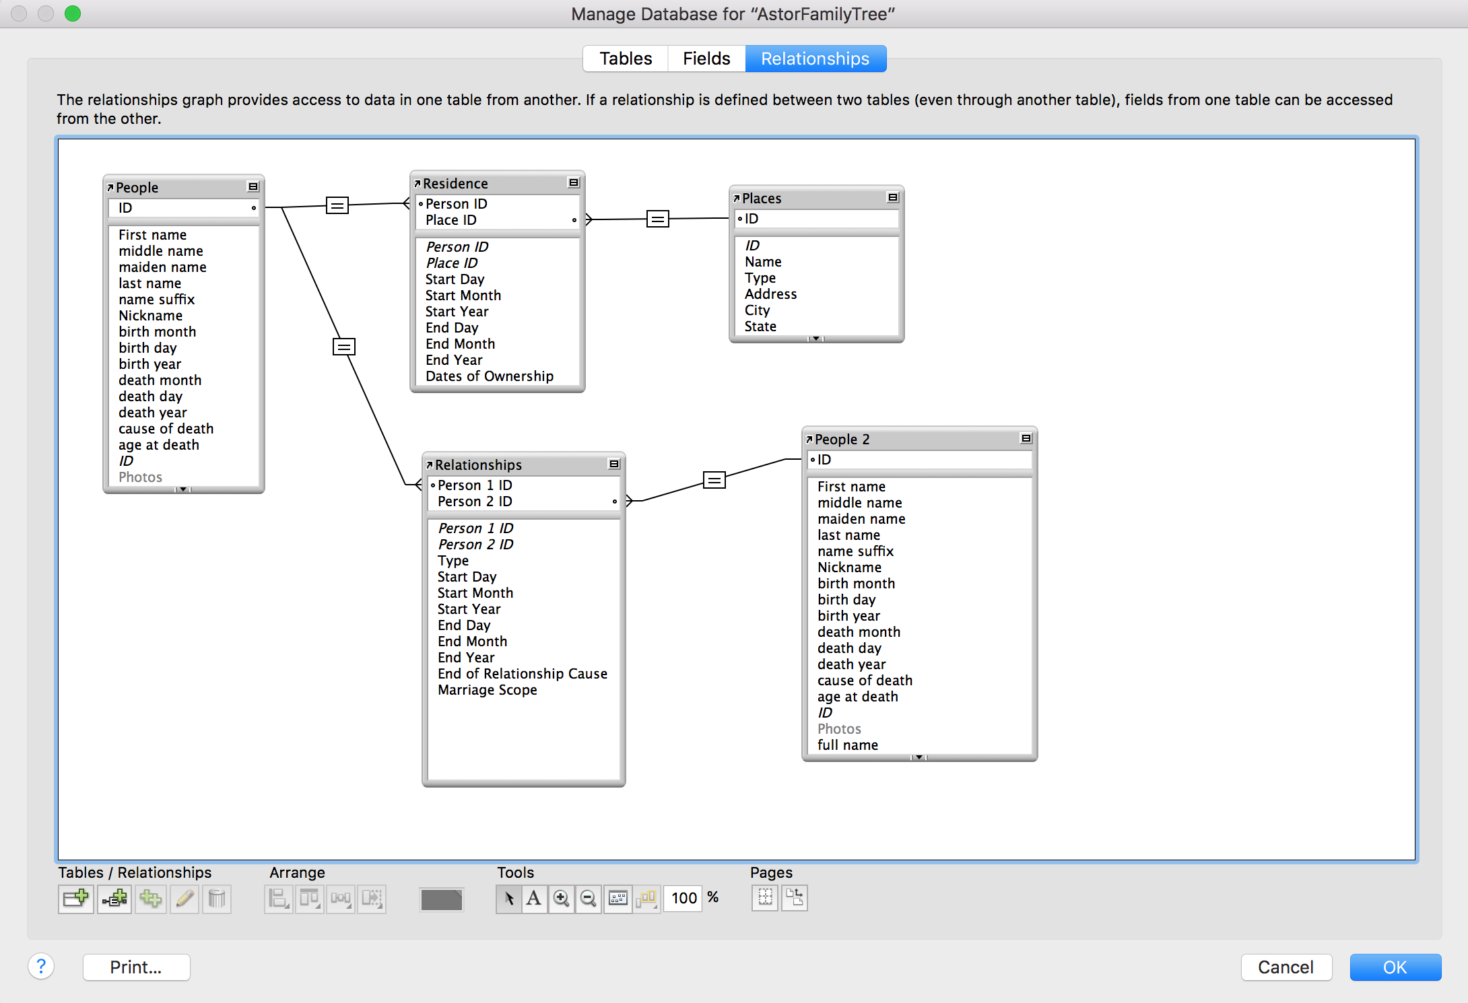
Task: Collapse the Places table with its header button
Action: 893,198
